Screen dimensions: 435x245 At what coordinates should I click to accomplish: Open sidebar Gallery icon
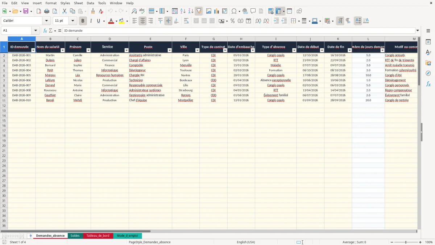[x=428, y=63]
